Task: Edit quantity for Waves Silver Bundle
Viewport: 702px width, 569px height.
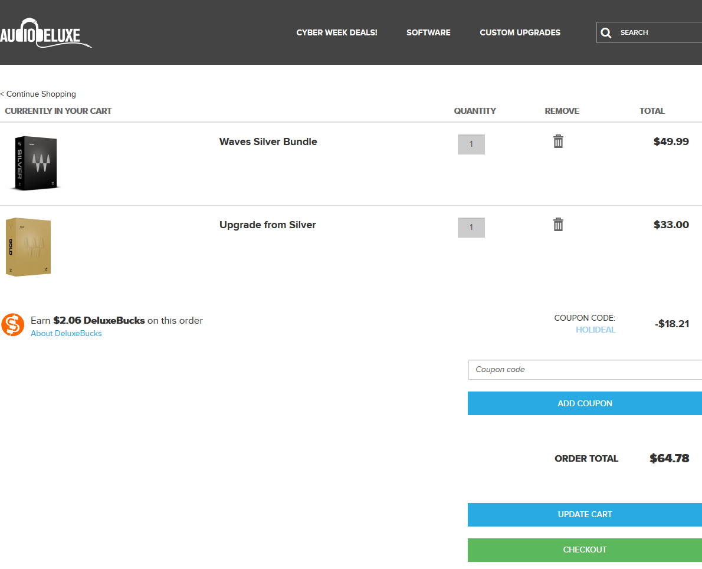Action: 471,144
